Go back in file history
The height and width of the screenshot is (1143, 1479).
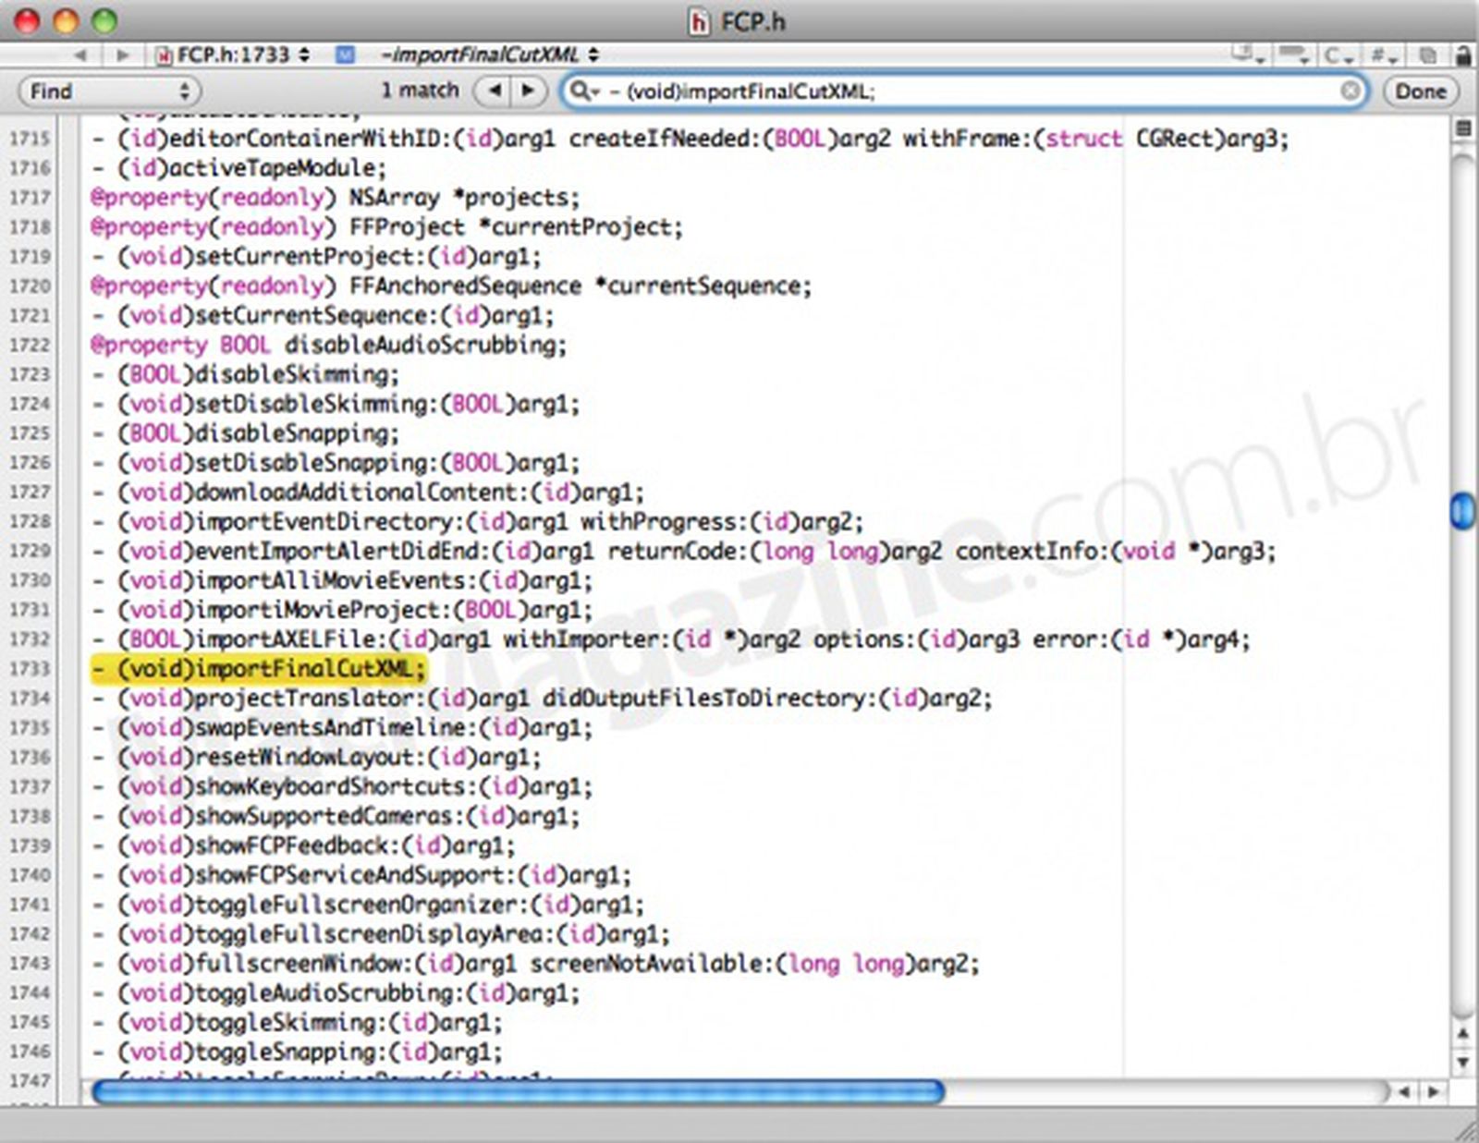(x=80, y=55)
